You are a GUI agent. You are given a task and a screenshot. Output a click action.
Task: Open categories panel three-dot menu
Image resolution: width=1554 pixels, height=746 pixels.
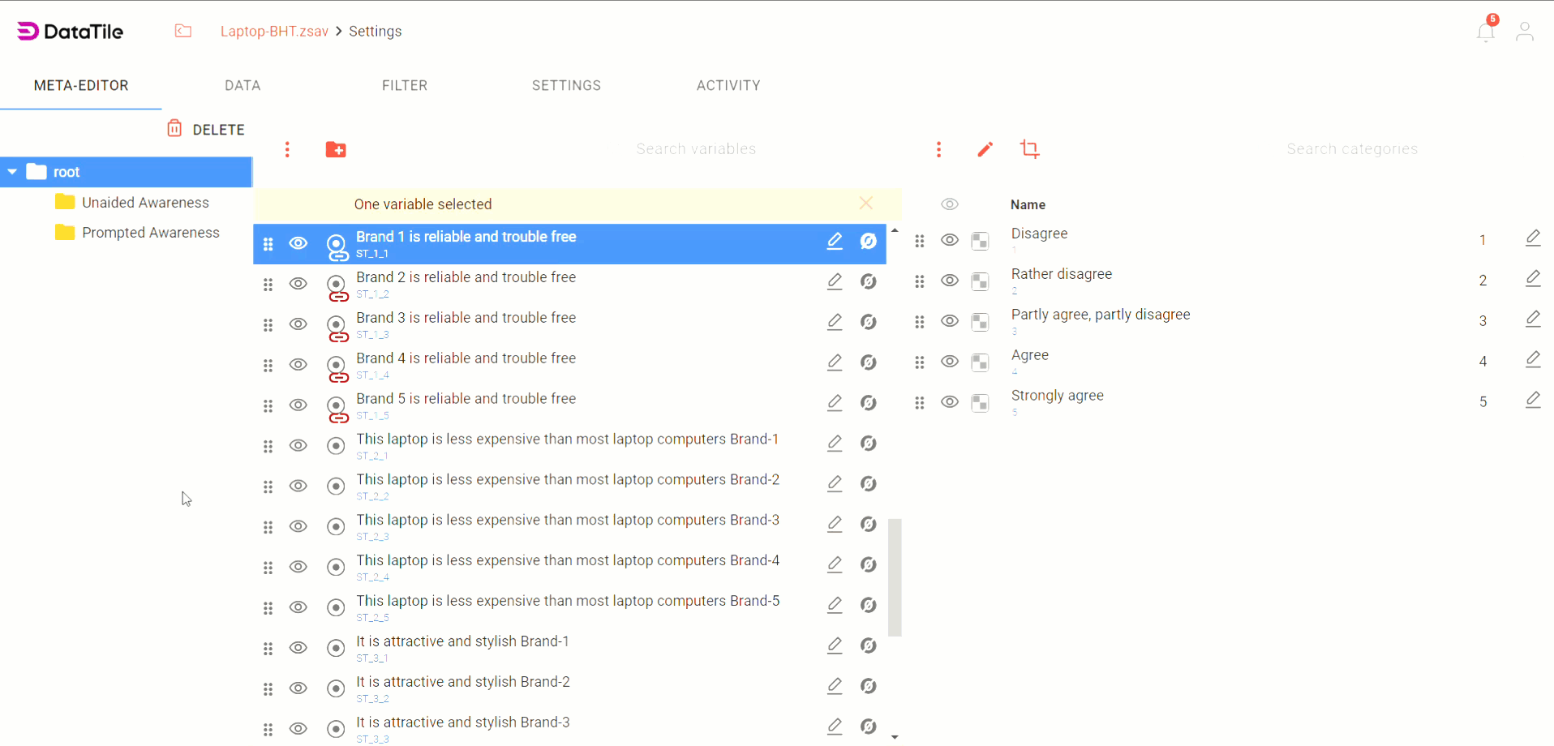click(x=938, y=149)
